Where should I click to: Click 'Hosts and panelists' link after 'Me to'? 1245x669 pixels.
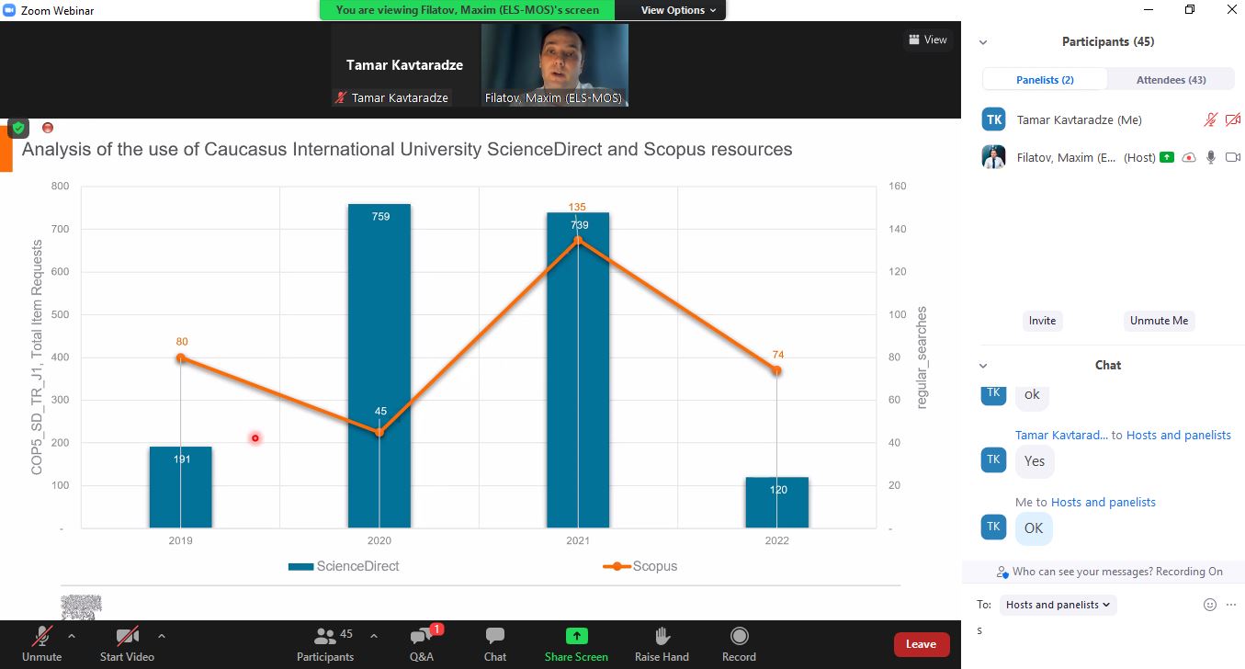pos(1103,502)
